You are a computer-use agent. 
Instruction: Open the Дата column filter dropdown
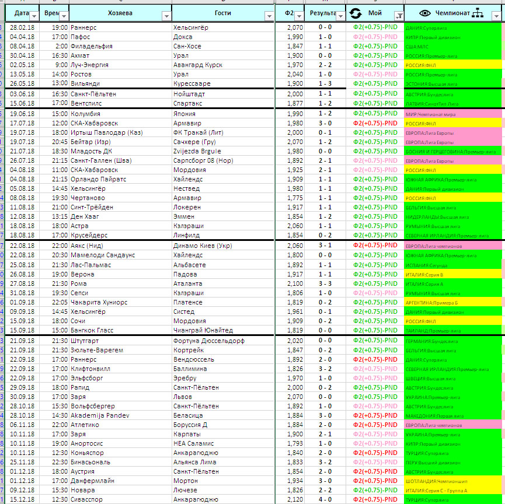(x=34, y=16)
